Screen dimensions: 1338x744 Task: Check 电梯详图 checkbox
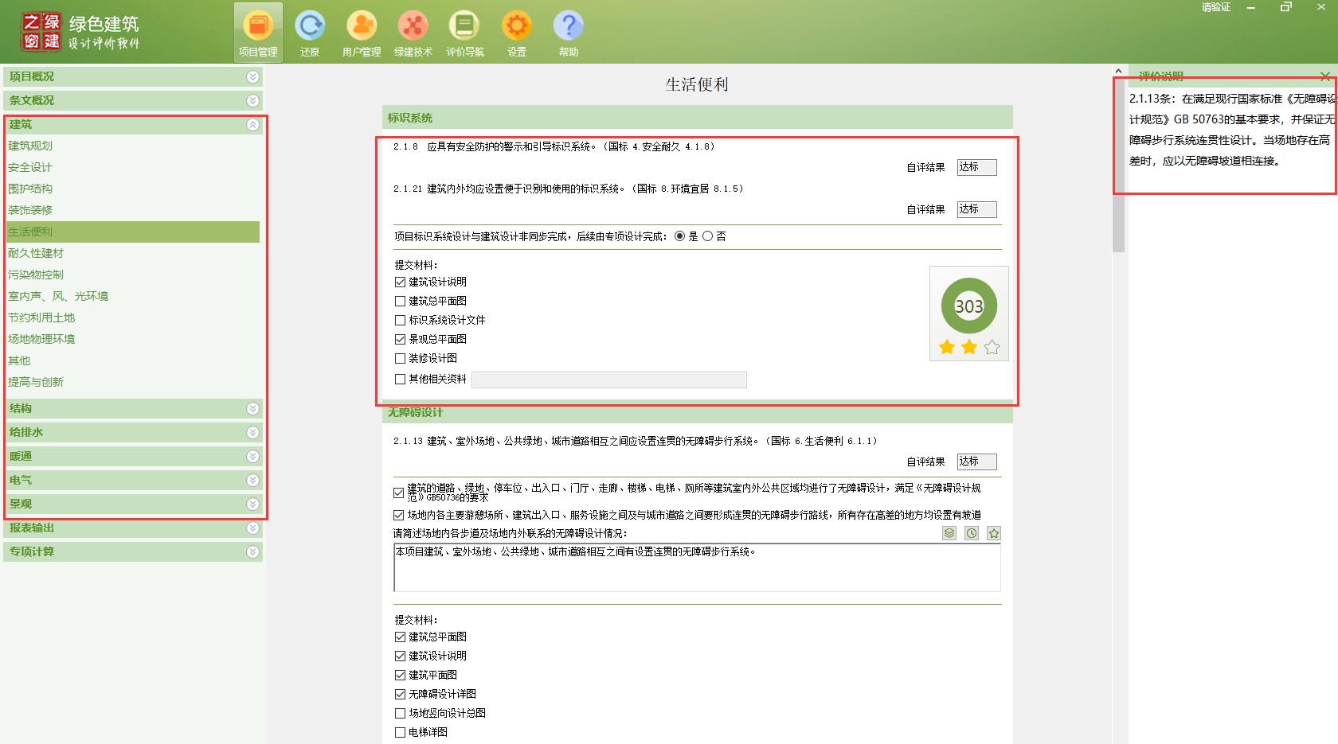point(400,732)
